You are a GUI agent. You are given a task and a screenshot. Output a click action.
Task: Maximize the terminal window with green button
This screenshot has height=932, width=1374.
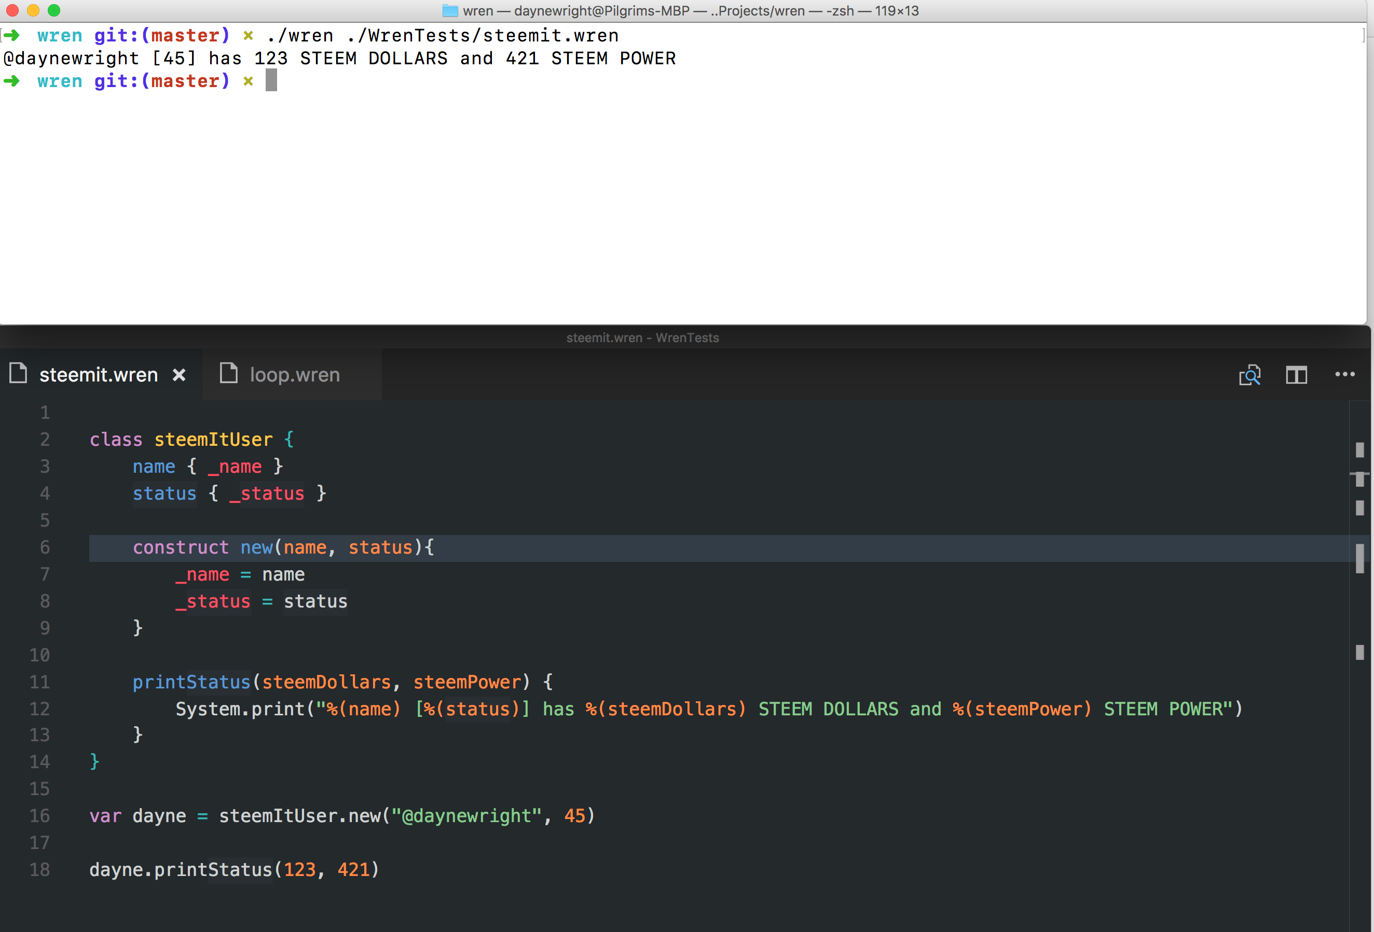point(54,10)
